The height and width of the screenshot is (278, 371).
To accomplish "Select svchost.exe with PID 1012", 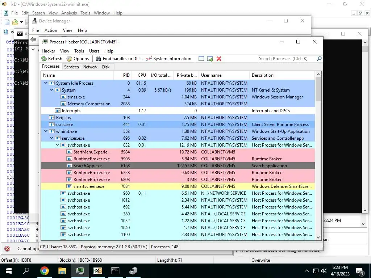I will 178,200.
